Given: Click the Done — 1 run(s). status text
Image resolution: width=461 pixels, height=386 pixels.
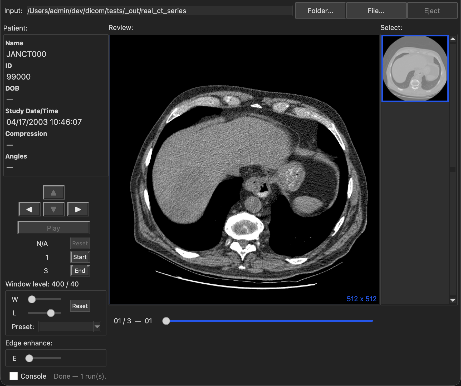Looking at the screenshot, I should point(80,376).
